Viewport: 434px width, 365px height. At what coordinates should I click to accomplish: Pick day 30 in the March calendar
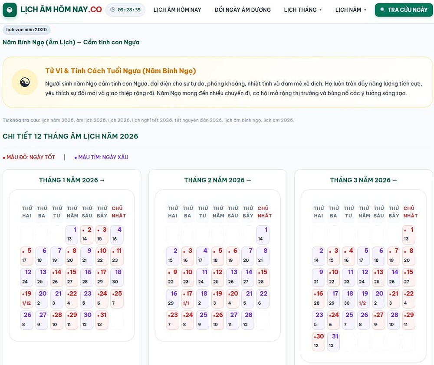pos(318,341)
